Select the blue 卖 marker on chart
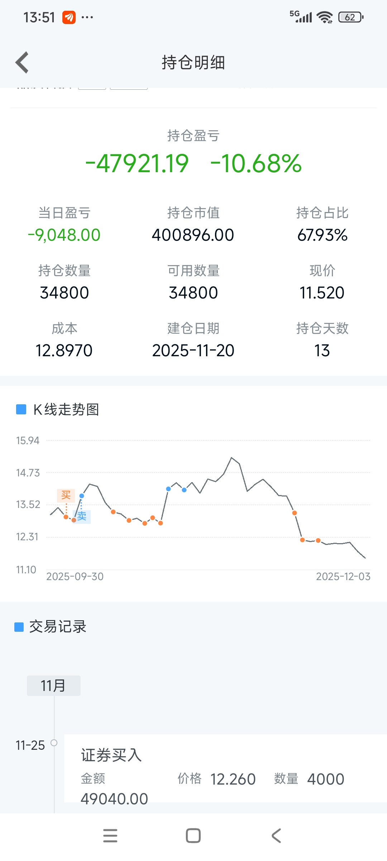The image size is (387, 861). (82, 516)
